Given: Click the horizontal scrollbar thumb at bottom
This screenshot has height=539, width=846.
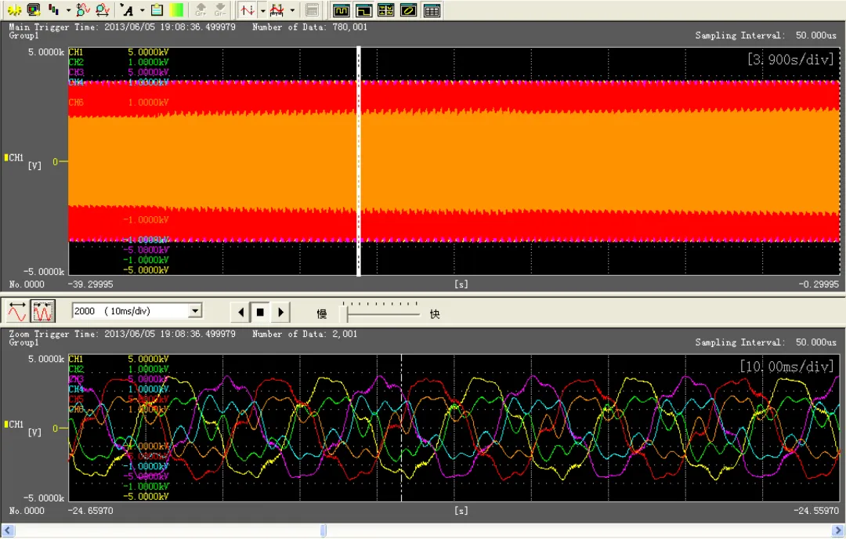Looking at the screenshot, I should click(x=323, y=530).
